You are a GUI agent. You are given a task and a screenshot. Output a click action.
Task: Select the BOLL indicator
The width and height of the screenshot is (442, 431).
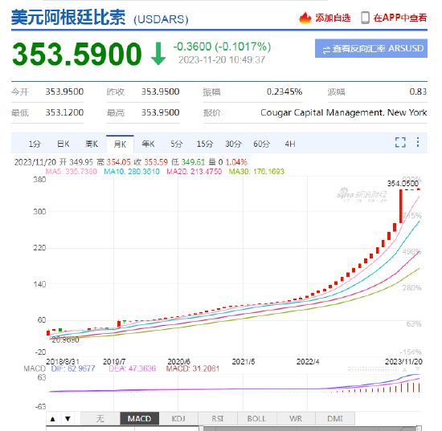click(x=257, y=419)
